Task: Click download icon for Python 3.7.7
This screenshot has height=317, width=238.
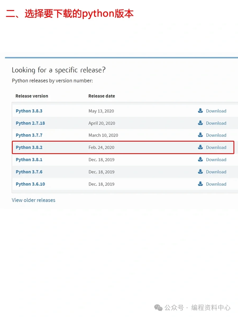Action: (200, 135)
